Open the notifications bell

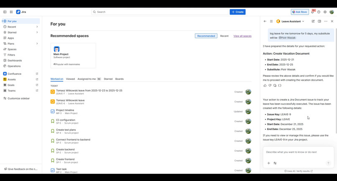[312, 12]
